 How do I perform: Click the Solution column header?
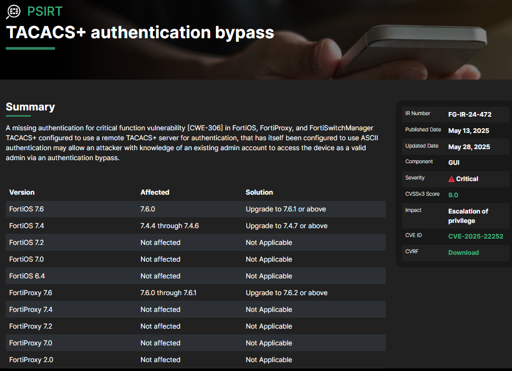[x=259, y=193]
